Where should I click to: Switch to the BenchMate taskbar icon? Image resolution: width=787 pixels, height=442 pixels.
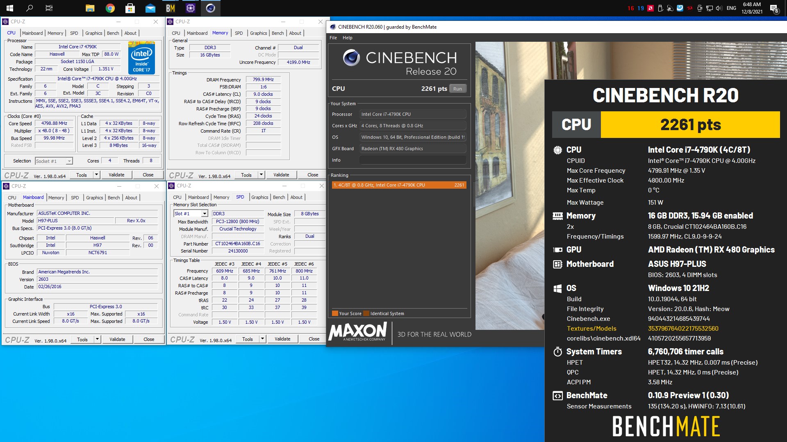171,8
